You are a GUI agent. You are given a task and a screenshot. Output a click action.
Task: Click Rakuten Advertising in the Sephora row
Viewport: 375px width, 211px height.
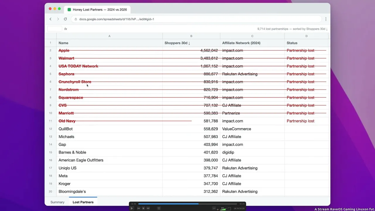tap(240, 74)
